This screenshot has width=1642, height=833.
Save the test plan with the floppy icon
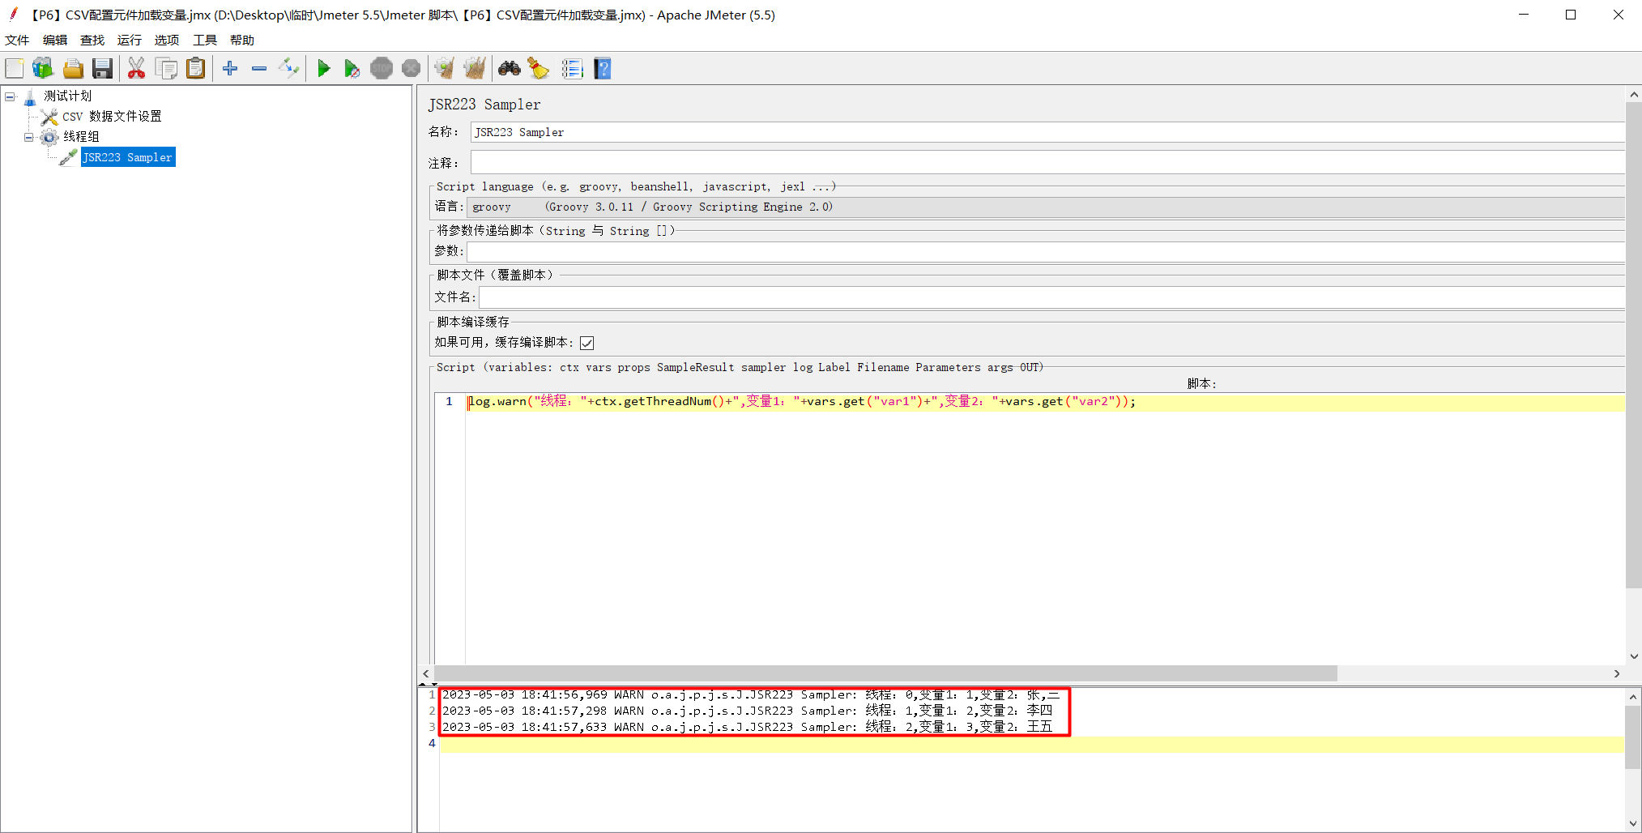click(102, 69)
